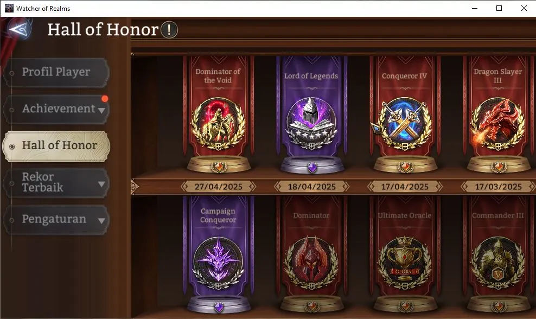
Task: Click the back arrow icon
Action: pyautogui.click(x=18, y=29)
